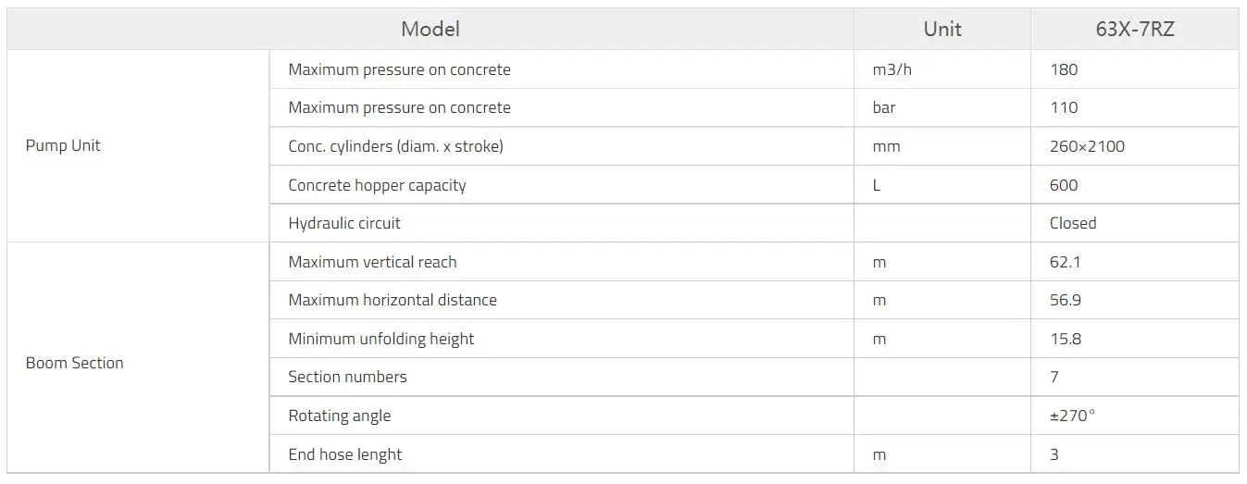Screen dimensions: 1247x484
Task: Click the Closed value cell
Action: click(x=1072, y=223)
